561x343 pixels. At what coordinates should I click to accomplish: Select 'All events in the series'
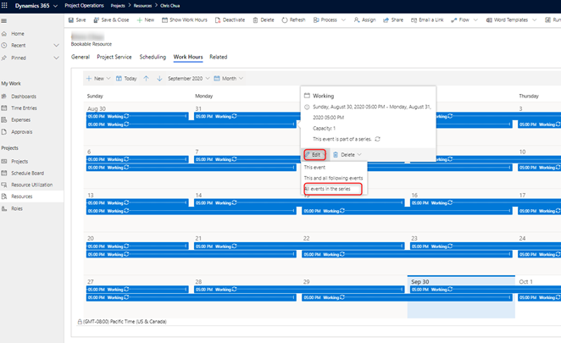(327, 189)
